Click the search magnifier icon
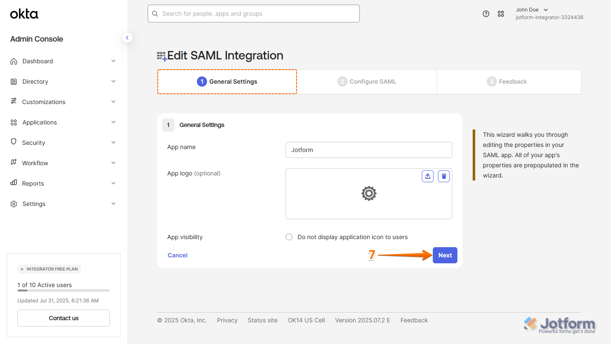This screenshot has height=344, width=611. tap(155, 14)
